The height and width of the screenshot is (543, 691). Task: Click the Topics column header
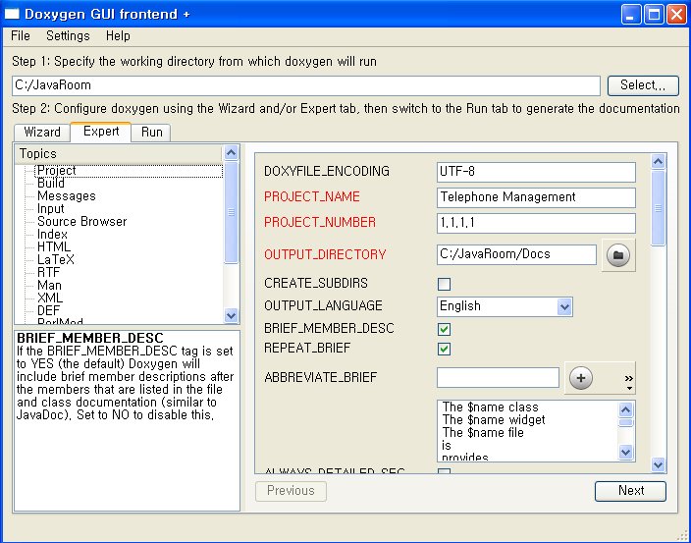[119, 154]
